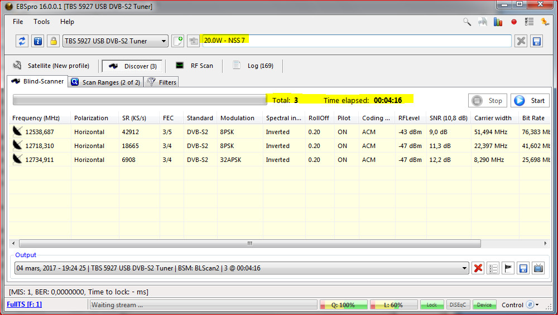Click the red record icon
Viewport: 558px width, 315px height.
(514, 22)
